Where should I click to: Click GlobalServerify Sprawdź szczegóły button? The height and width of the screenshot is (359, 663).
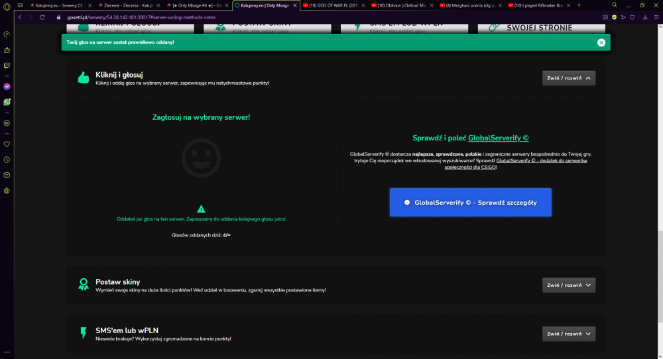471,202
